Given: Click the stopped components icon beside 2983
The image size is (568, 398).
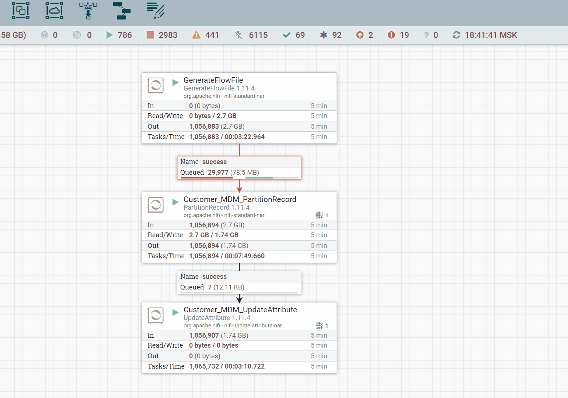Looking at the screenshot, I should point(150,35).
